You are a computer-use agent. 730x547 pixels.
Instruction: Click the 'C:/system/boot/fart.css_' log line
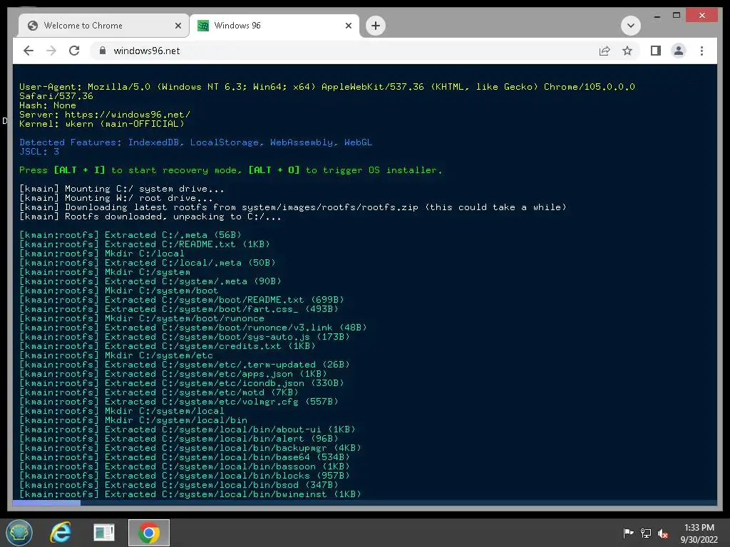(179, 309)
